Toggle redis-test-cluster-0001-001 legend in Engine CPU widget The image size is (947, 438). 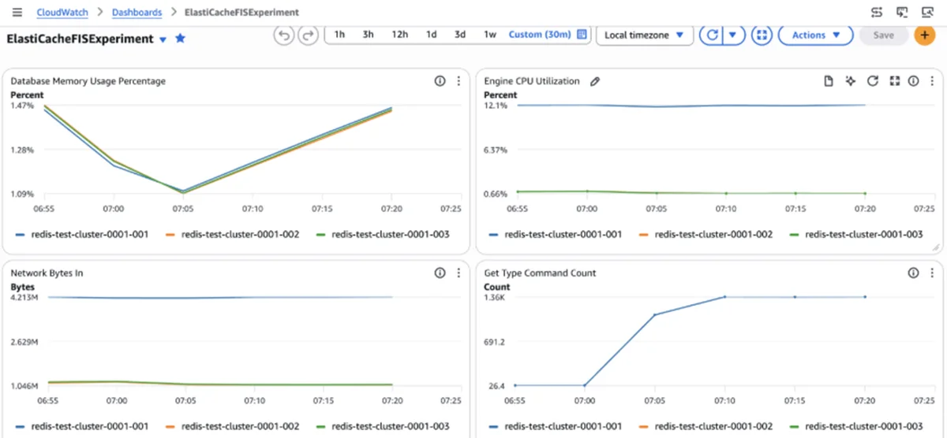(x=555, y=234)
